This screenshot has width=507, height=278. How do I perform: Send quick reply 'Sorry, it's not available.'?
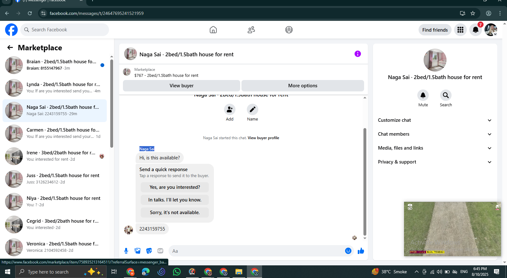click(175, 213)
